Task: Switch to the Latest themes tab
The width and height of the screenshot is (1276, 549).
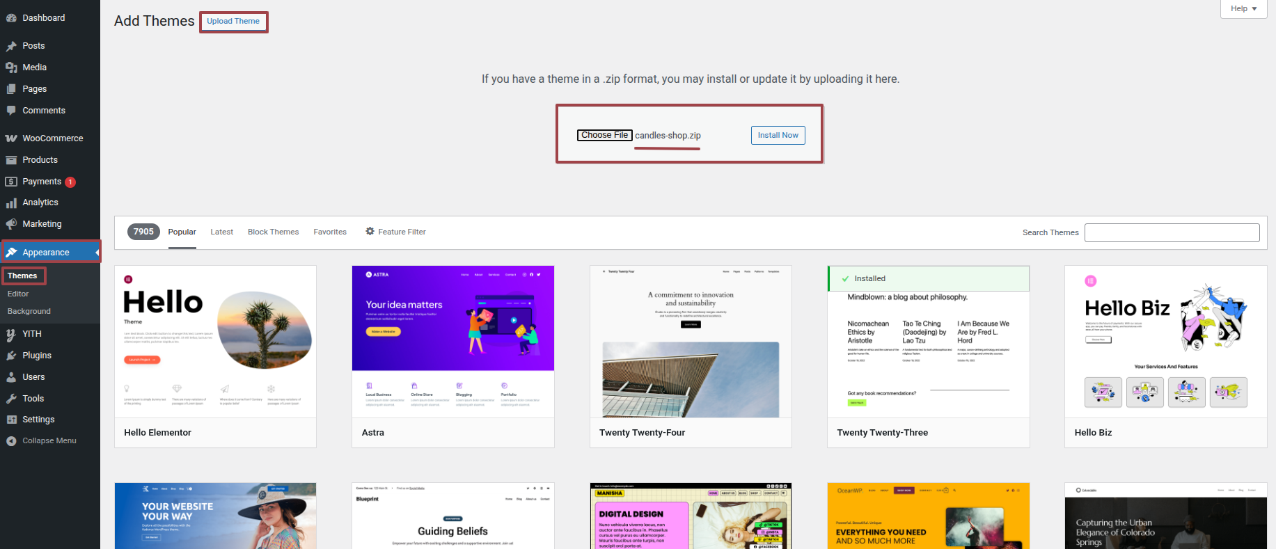Action: coord(221,232)
